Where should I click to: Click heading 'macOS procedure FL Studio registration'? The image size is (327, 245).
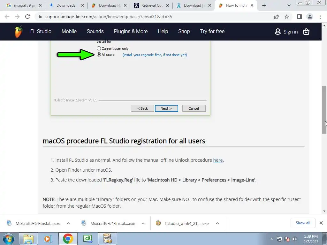coord(124,141)
